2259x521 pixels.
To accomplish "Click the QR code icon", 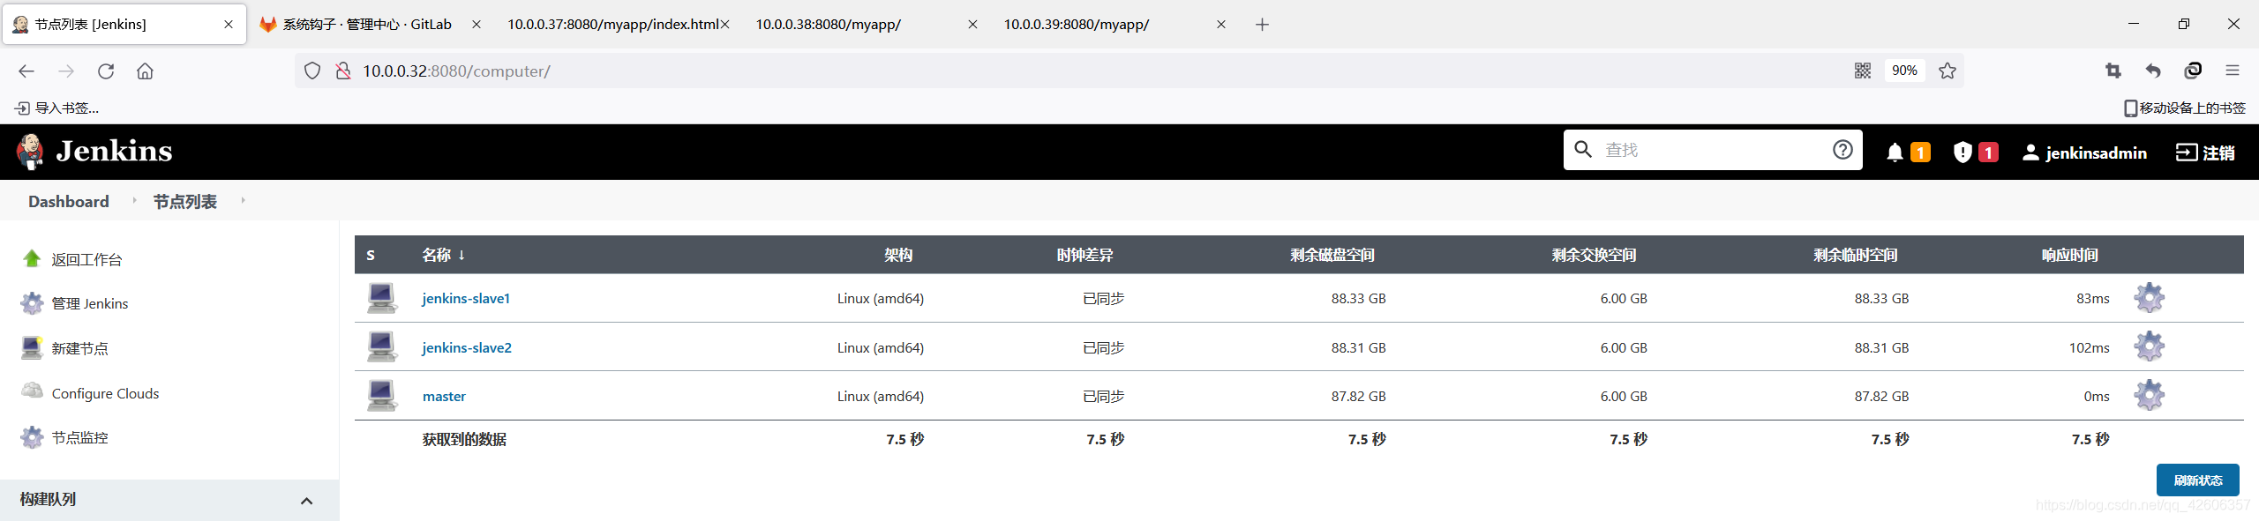I will pos(1863,71).
